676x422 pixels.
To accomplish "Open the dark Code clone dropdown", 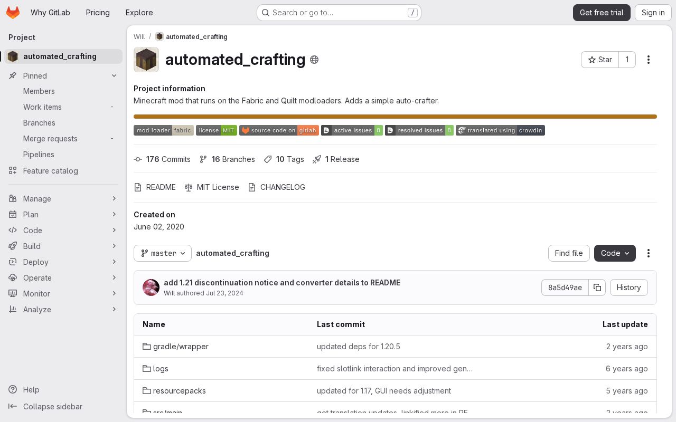I will point(615,253).
